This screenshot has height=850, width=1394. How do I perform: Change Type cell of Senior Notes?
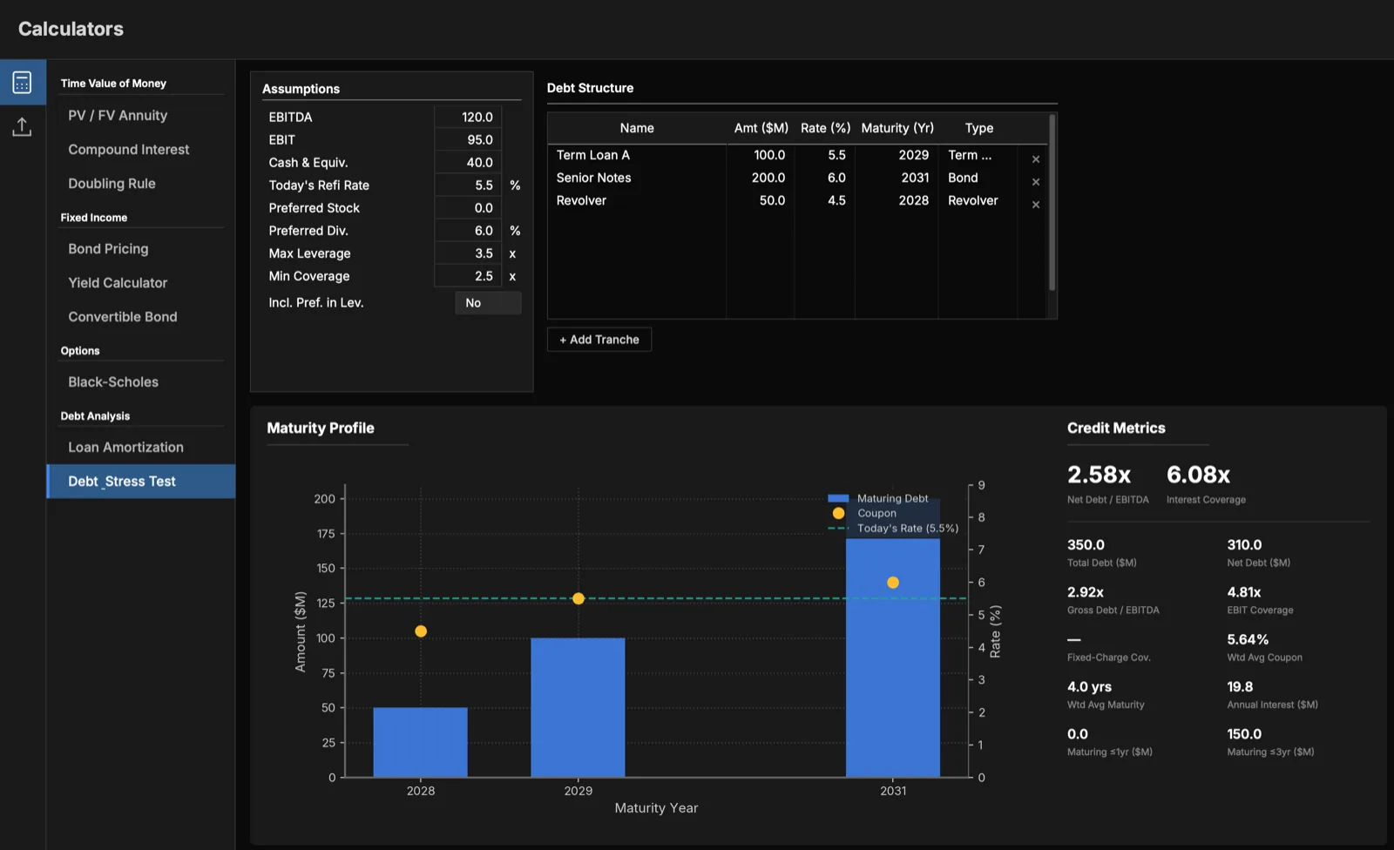pos(978,178)
